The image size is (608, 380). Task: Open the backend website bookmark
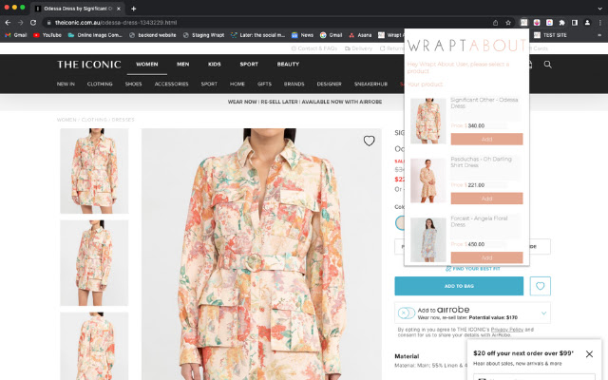[153, 35]
